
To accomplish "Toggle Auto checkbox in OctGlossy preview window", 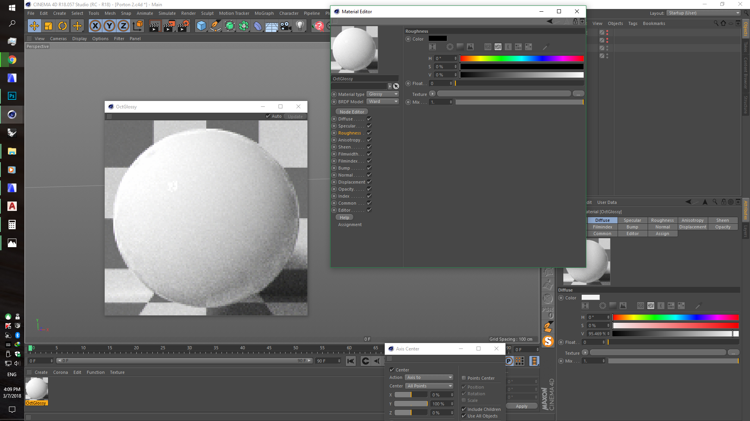I will point(268,116).
